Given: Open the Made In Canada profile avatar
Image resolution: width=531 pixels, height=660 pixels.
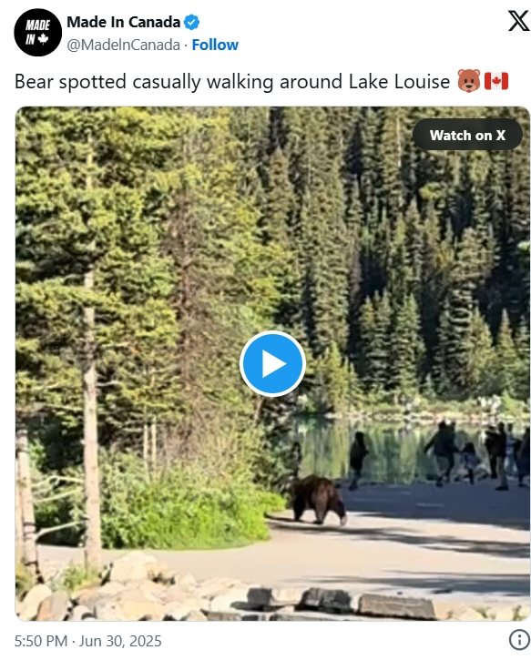Looking at the screenshot, I should [x=37, y=33].
